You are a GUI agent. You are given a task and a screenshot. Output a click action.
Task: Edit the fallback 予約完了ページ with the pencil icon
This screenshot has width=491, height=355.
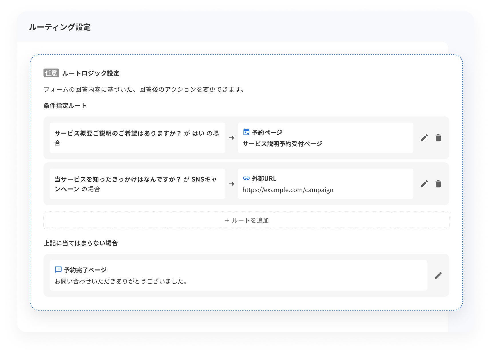[438, 275]
